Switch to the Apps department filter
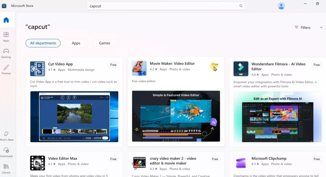326x177 pixels. (x=76, y=43)
